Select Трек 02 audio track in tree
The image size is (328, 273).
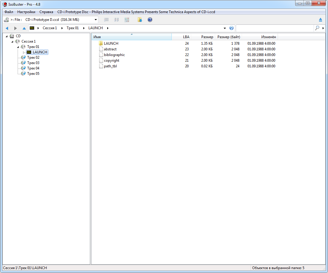33,58
